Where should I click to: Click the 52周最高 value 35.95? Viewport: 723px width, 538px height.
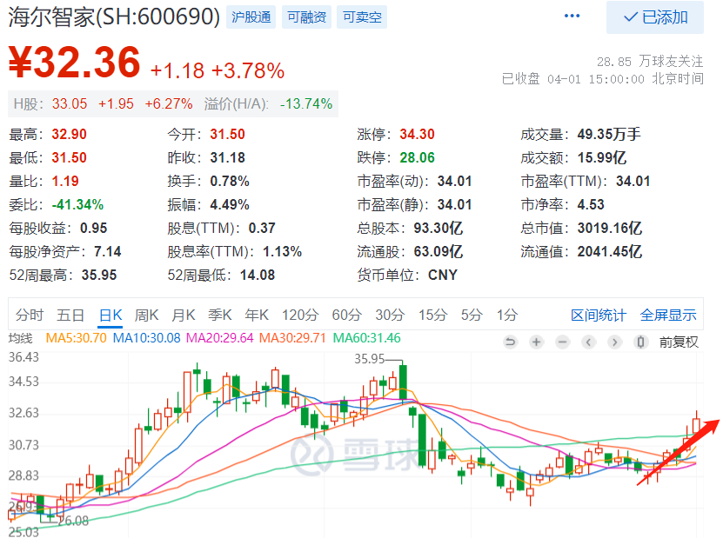pos(99,276)
